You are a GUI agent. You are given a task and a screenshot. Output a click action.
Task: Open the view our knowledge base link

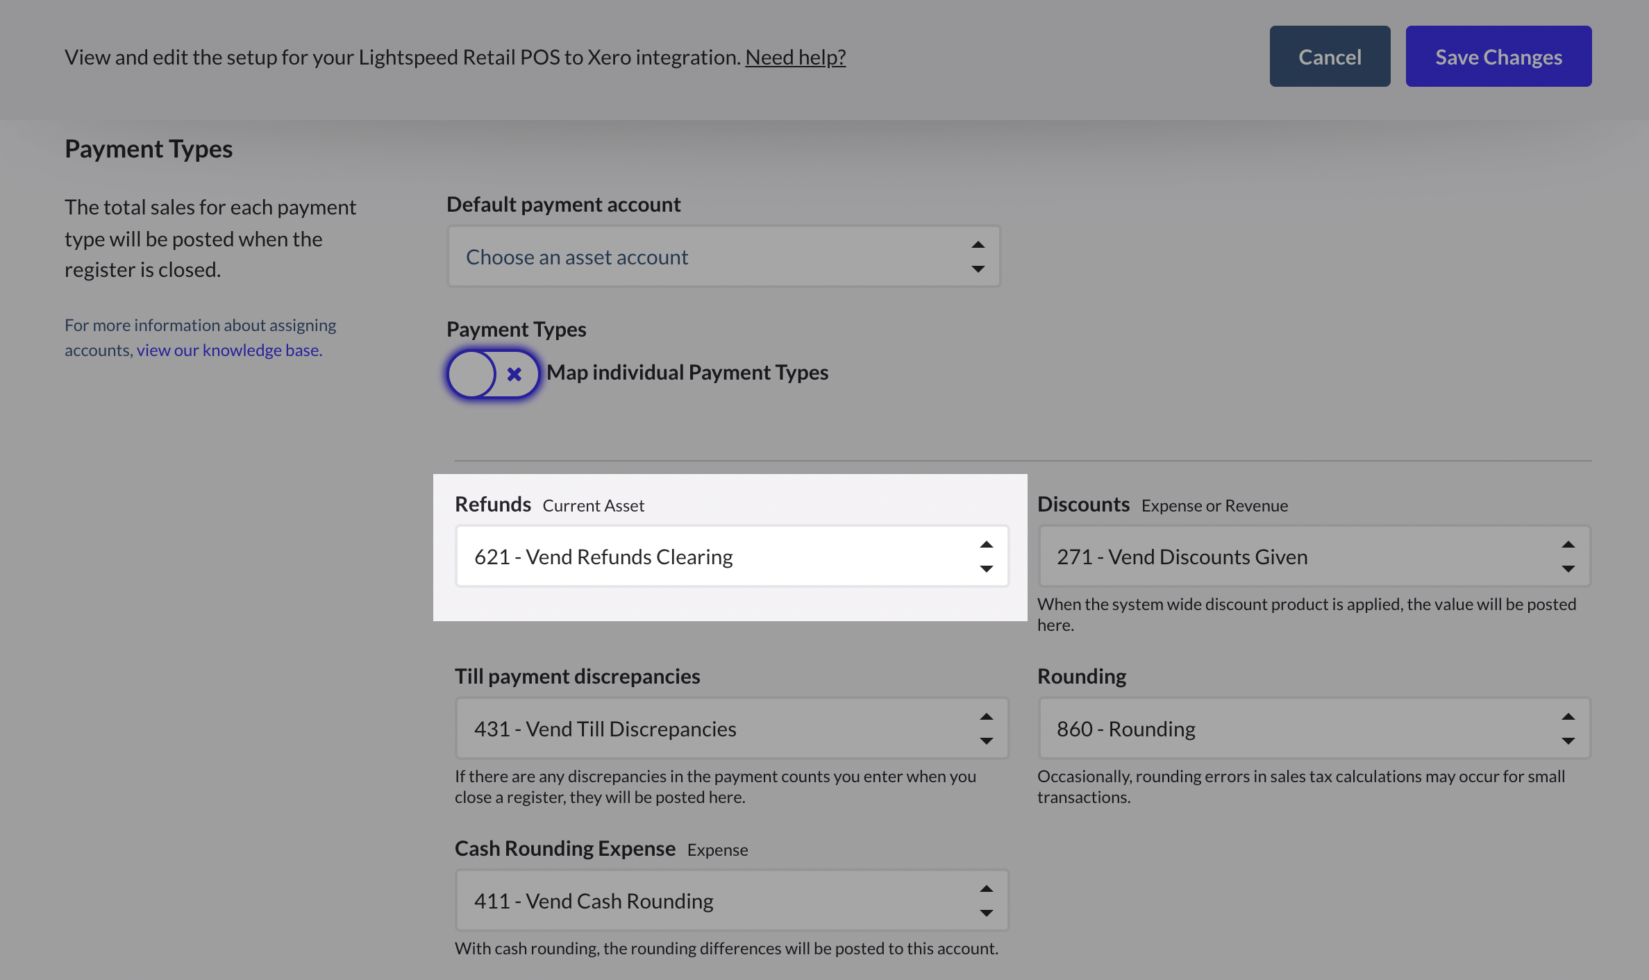[x=229, y=350]
